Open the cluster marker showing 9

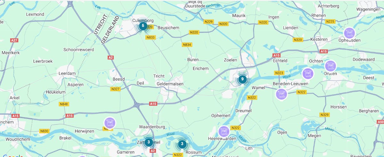pyautogui.click(x=242, y=79)
